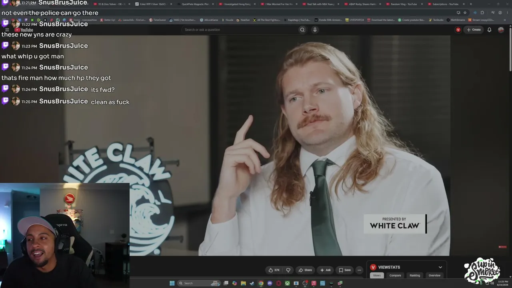Screen dimensions: 512x288
Task: Open the Windows Start menu
Action: click(172, 283)
